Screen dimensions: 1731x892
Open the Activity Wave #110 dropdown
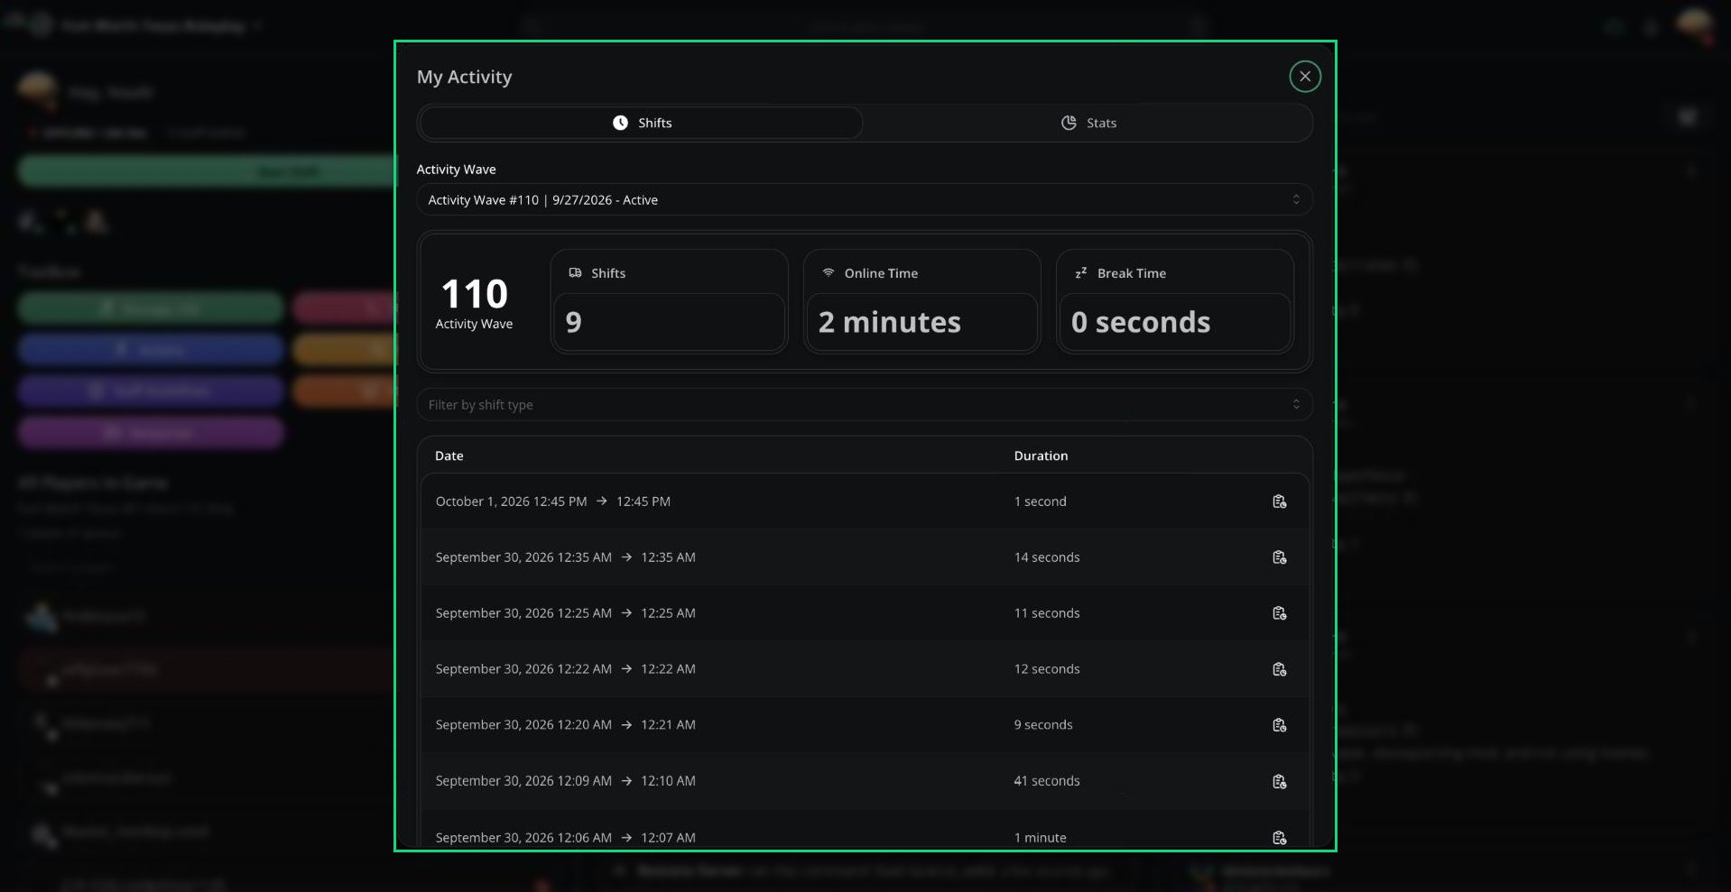point(864,200)
